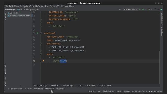This screenshot has height=94, width=167.
Task: Close the Dockerfile tab
Action: point(31,13)
